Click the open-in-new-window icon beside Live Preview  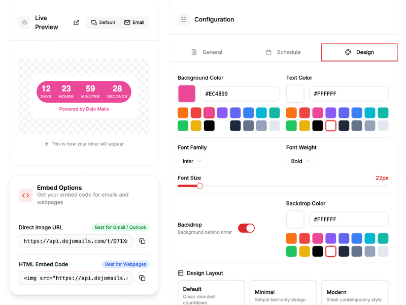(77, 22)
